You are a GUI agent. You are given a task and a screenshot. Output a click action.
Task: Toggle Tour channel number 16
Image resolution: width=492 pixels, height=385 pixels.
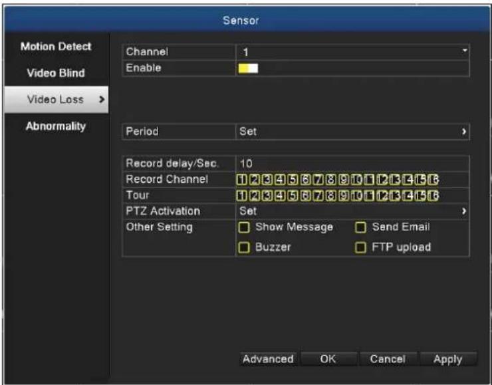tap(433, 195)
